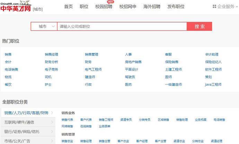Click 区域销售 under 销售业务
The image size is (239, 144).
pos(163,120)
